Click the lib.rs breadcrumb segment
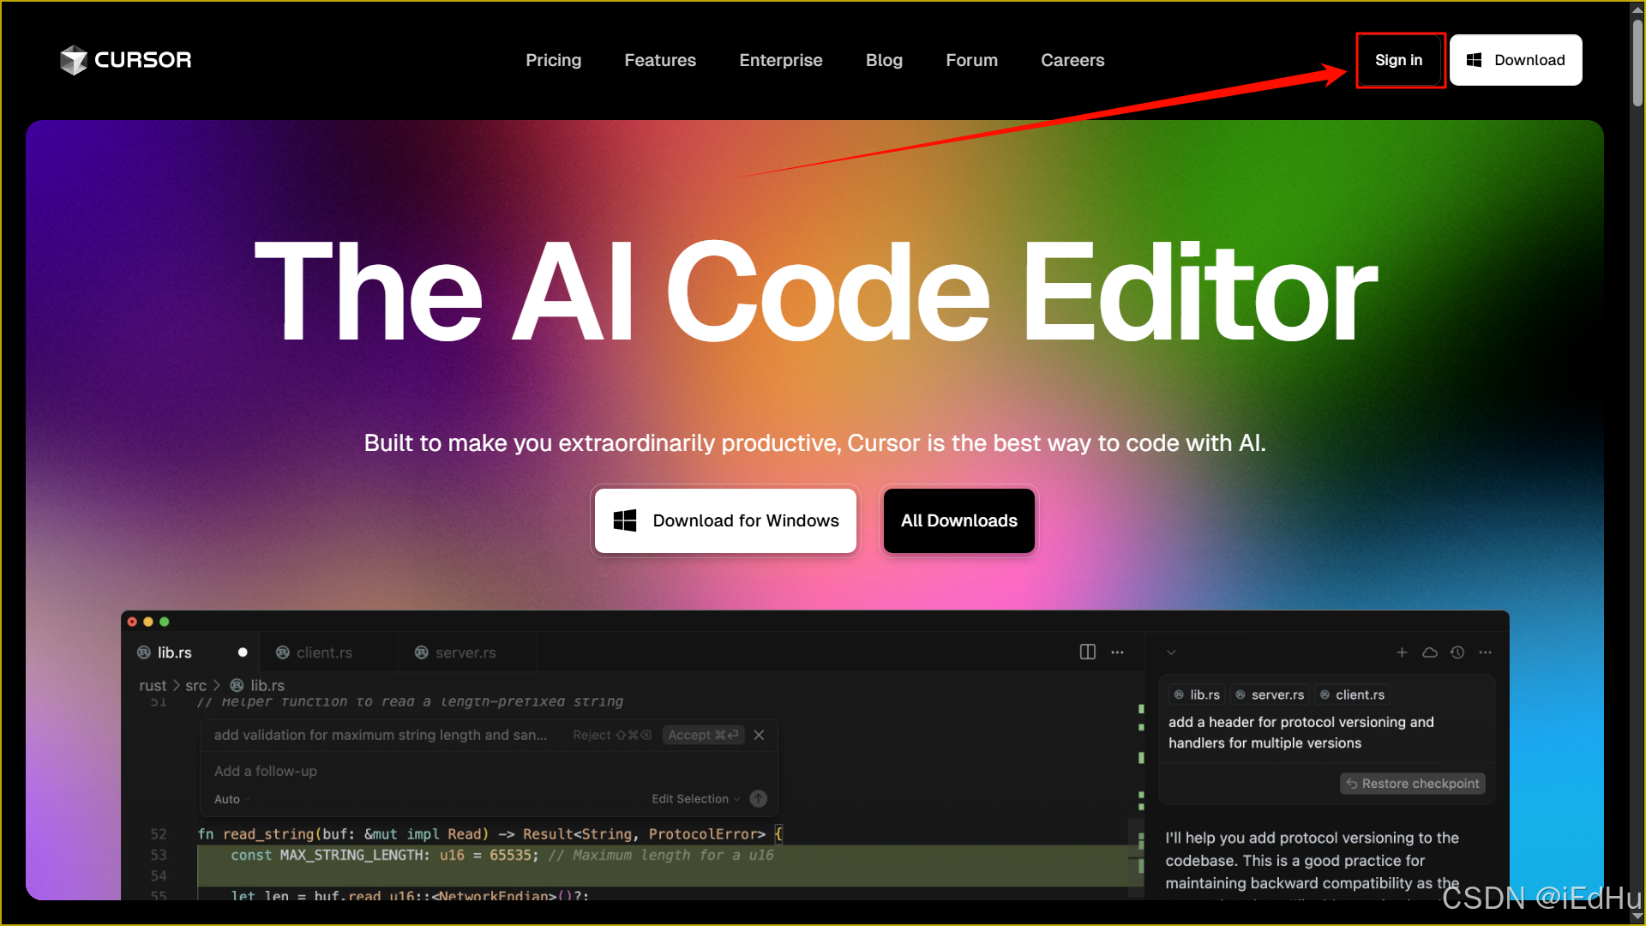This screenshot has height=926, width=1646. [258, 686]
